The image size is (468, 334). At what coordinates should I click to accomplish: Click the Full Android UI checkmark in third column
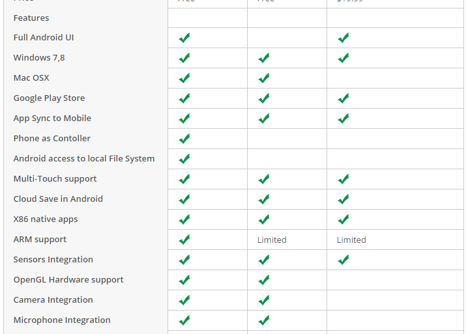344,38
